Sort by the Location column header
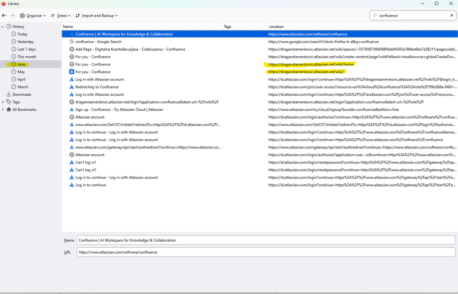Viewport: 458px width, 294px height. click(x=363, y=27)
